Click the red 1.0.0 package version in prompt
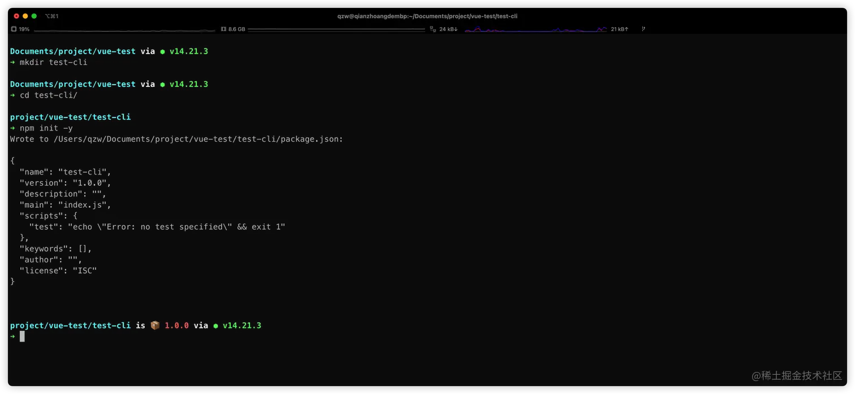The height and width of the screenshot is (394, 855). (x=176, y=326)
